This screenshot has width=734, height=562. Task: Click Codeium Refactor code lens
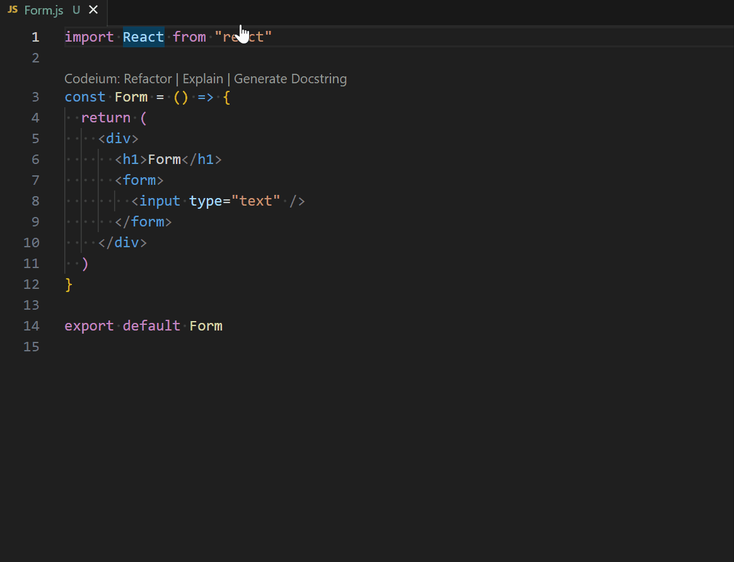click(x=148, y=78)
